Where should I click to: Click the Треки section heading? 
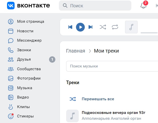click(73, 83)
